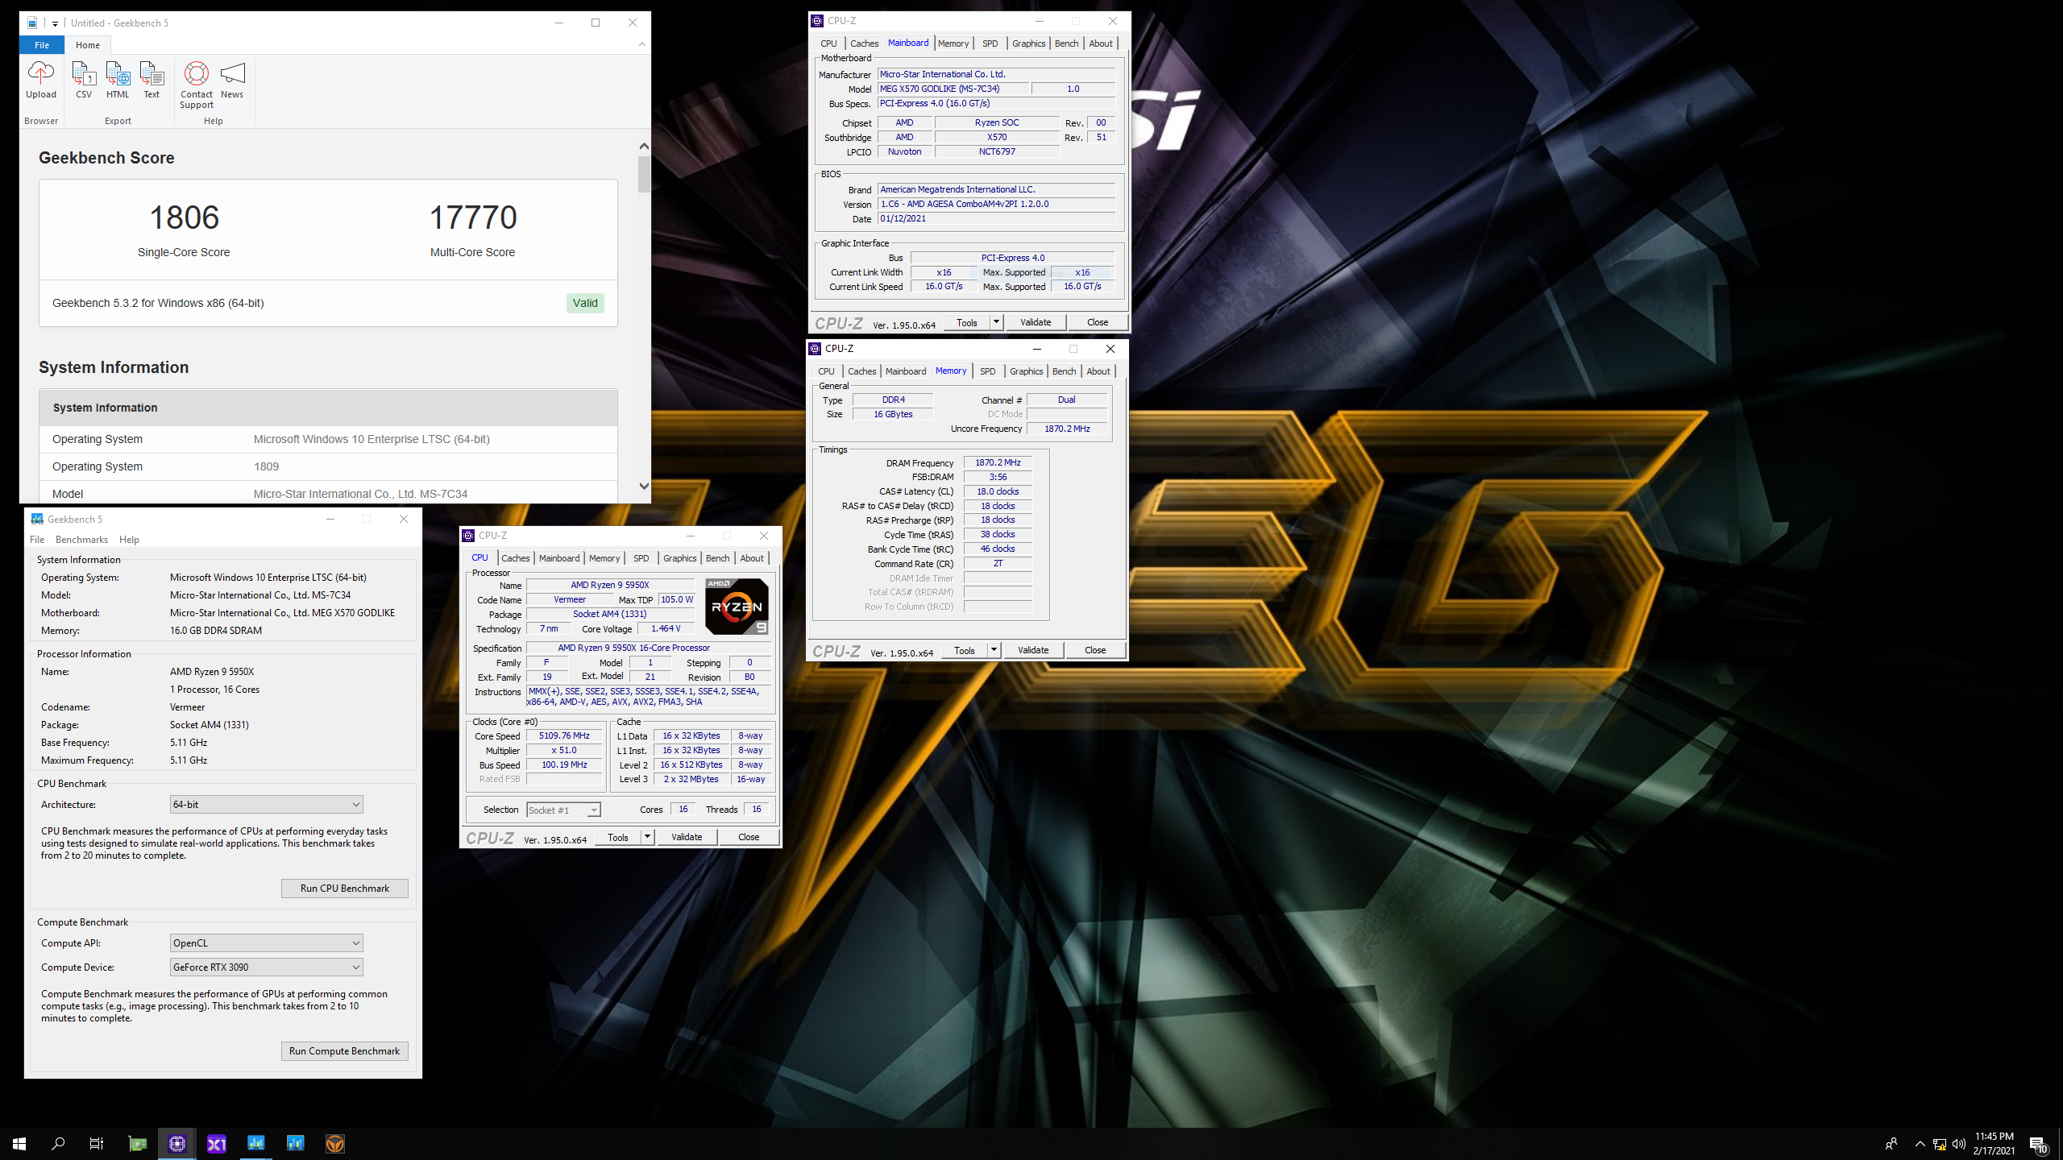Click Close in the CPU-Z Memory window
The image size is (2063, 1160).
pos(1095,650)
